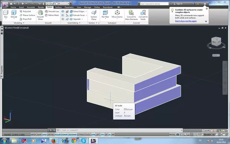The image size is (230, 144).
Task: Click 'Don't show me this again' link
Action: pyautogui.click(x=186, y=21)
